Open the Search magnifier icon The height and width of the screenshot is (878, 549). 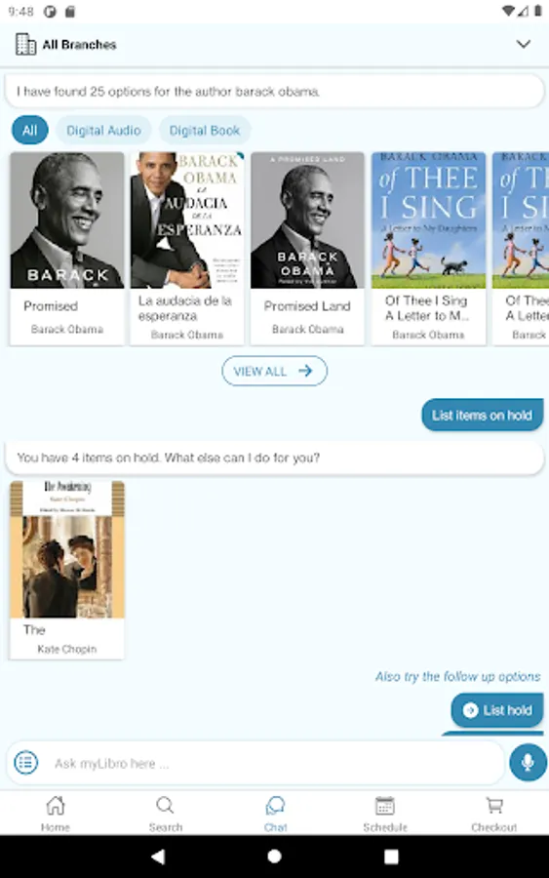coord(165,806)
